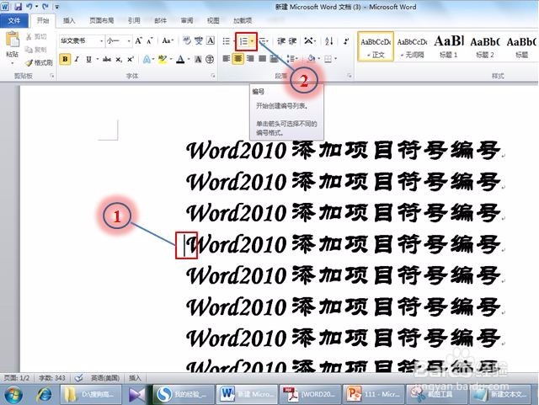Apply the 标题 1 (Heading 1) style
Screen dimensions: 539x405
(x=449, y=47)
